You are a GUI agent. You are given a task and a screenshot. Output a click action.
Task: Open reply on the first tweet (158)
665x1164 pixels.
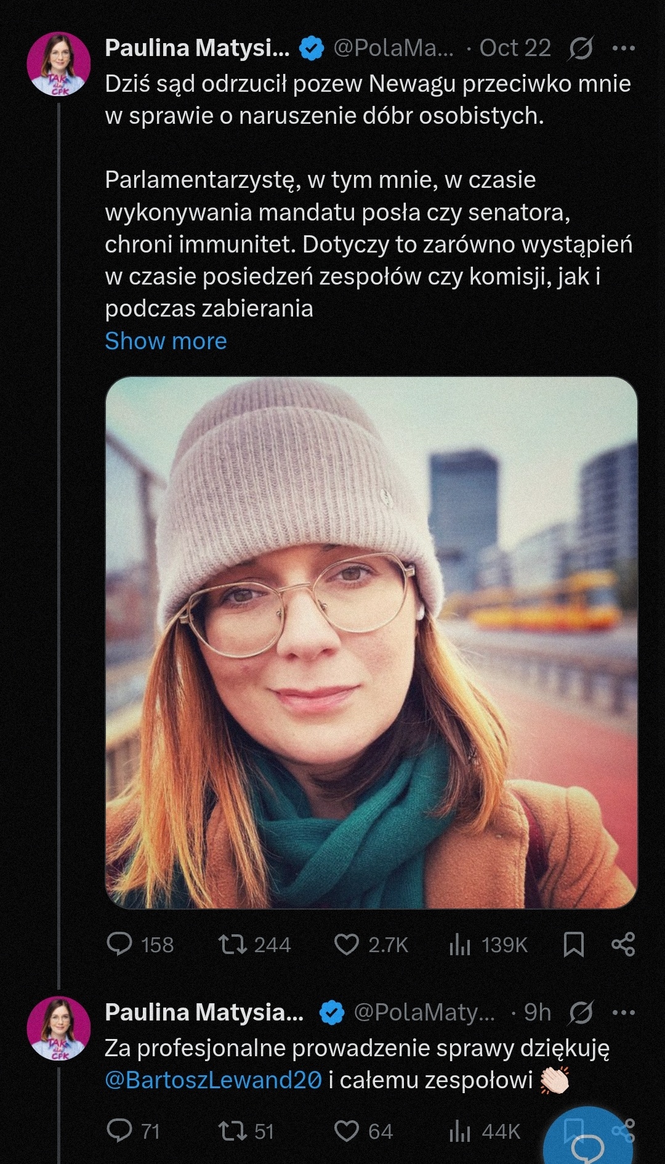(x=140, y=944)
